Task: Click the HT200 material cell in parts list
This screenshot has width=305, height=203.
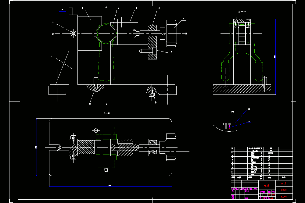Action: (270, 153)
